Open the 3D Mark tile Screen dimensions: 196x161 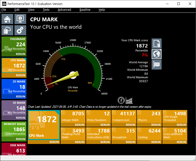click(14, 108)
